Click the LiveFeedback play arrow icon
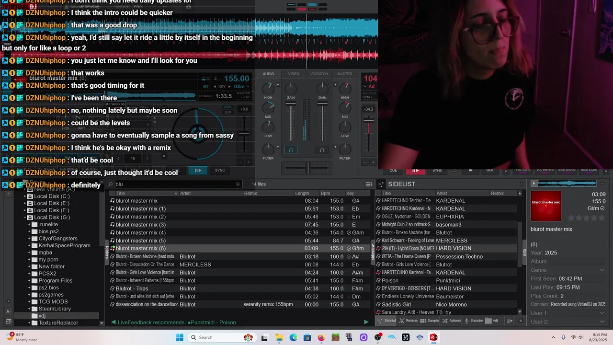Image resolution: width=613 pixels, height=345 pixels. [x=366, y=322]
